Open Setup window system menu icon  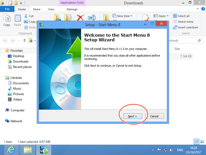(41, 25)
